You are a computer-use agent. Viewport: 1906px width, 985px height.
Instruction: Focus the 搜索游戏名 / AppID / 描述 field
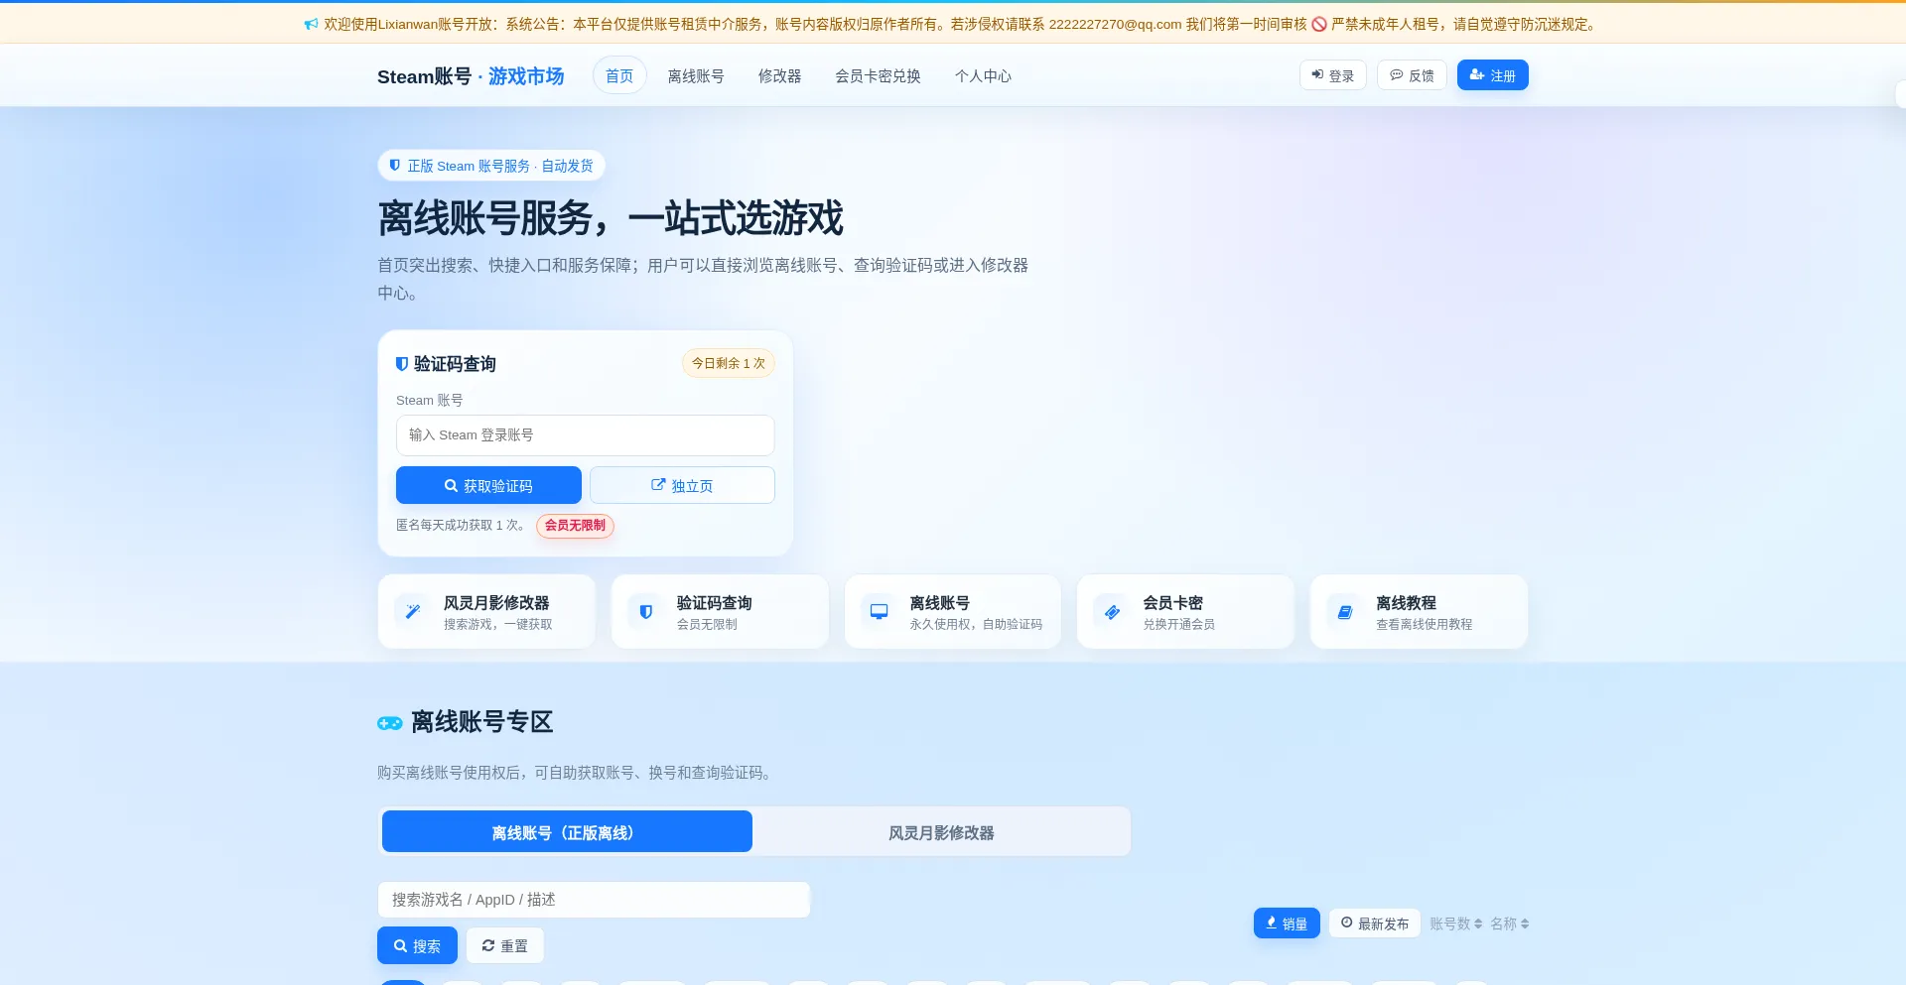[594, 900]
